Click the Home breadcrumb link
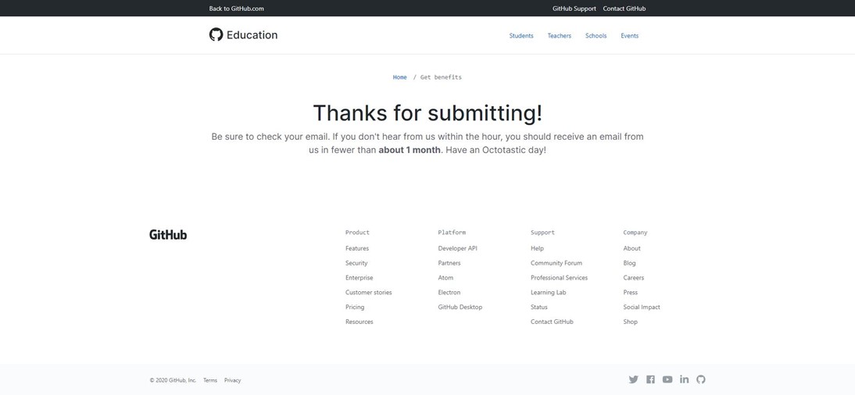 pyautogui.click(x=399, y=77)
